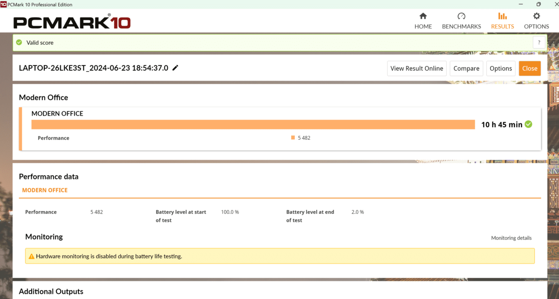Click the PCMark 10 title bar app icon
Image resolution: width=559 pixels, height=299 pixels.
tap(4, 4)
